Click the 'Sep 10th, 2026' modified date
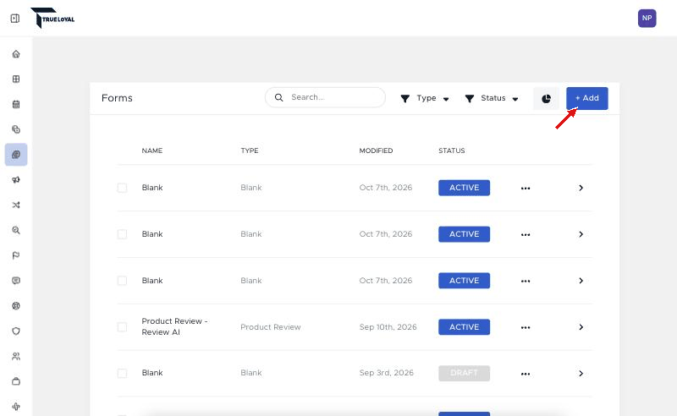The image size is (677, 416). pyautogui.click(x=388, y=327)
